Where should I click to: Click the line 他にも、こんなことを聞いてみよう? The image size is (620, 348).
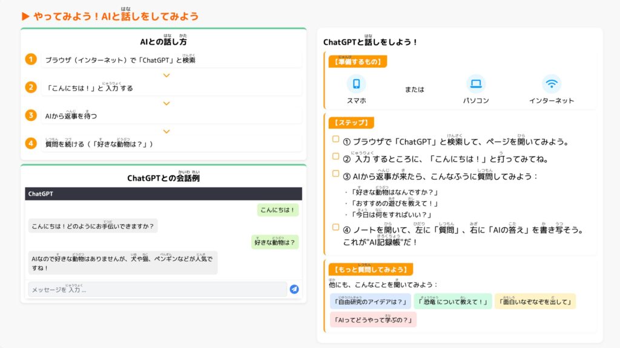383,285
